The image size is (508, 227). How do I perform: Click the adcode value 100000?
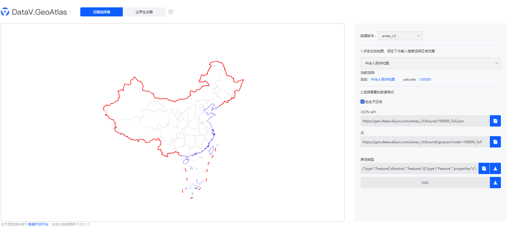pos(425,80)
